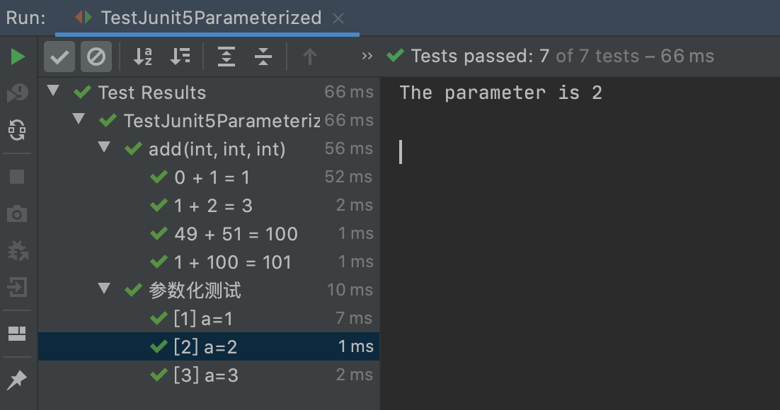Screen dimensions: 780x410
Task: Click the rerun failed tests icon
Action: click(x=18, y=93)
